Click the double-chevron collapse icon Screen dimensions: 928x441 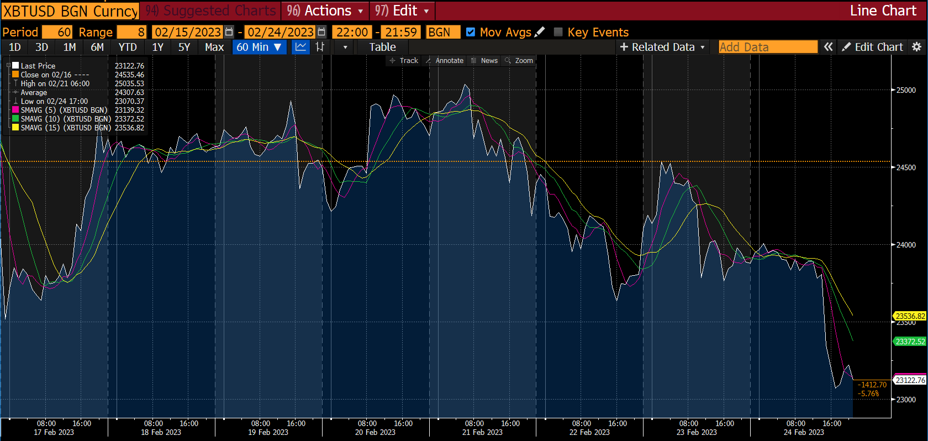coord(828,47)
